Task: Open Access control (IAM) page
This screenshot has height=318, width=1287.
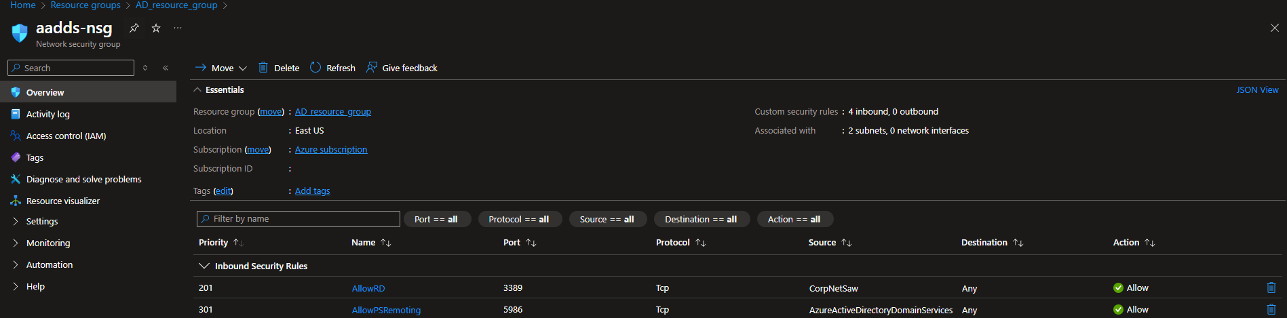Action: [x=66, y=136]
